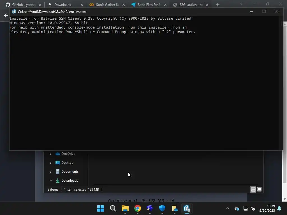Screen dimensions: 287x215
Task: Close the Sonic Gather browser tab
Action: coord(124,5)
